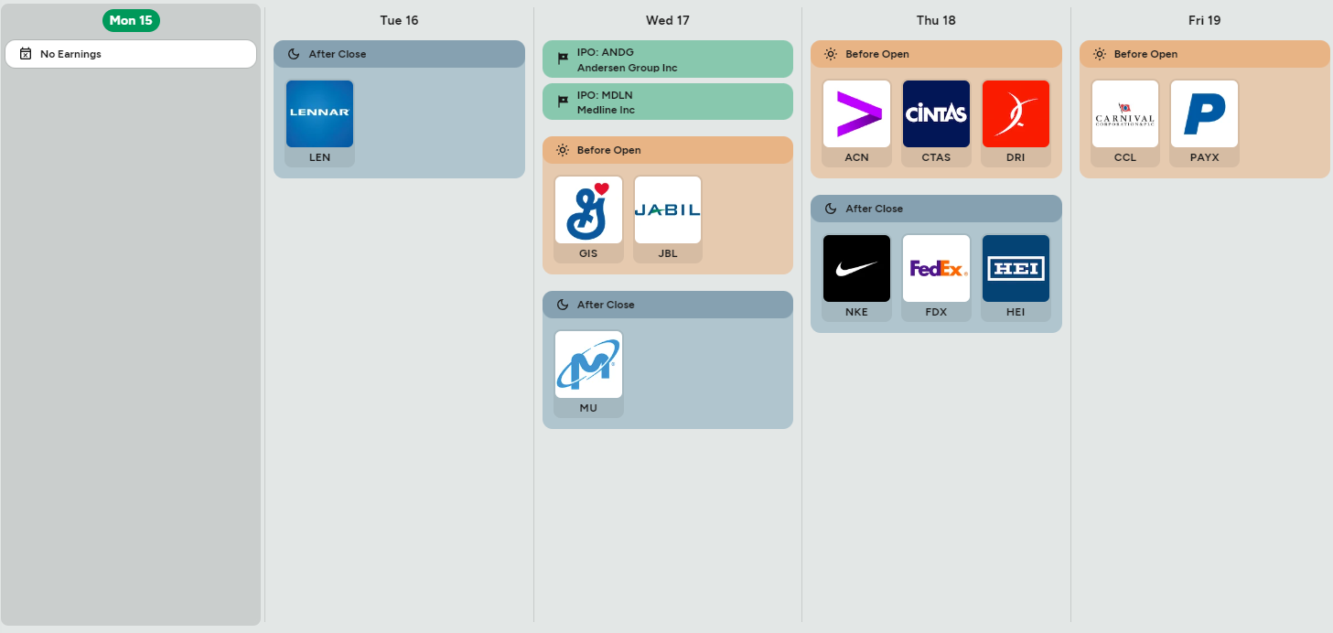Viewport: 1333px width, 633px height.
Task: Open the IPO: ANDG Andersen Group entry
Action: [x=668, y=59]
